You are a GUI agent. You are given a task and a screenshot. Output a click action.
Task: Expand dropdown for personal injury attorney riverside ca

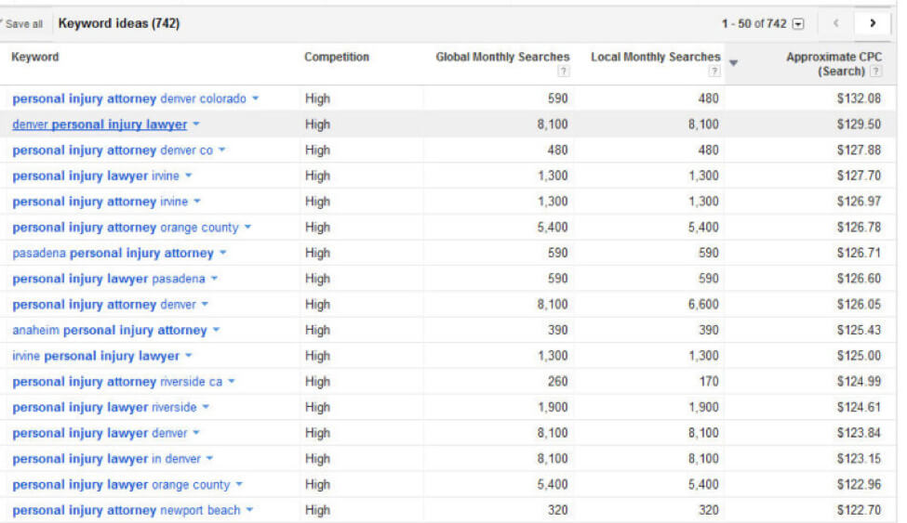[x=232, y=382]
